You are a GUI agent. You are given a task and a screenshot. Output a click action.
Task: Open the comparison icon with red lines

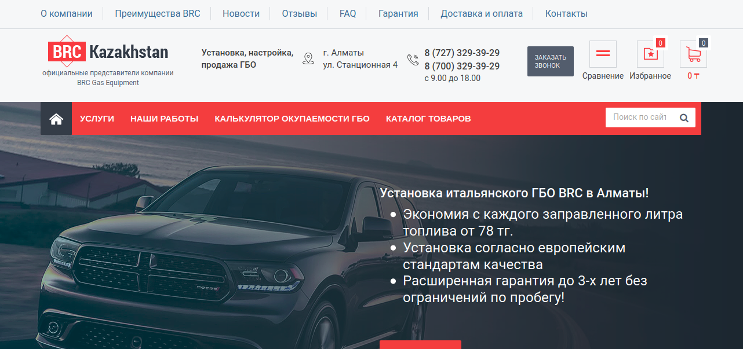point(603,54)
